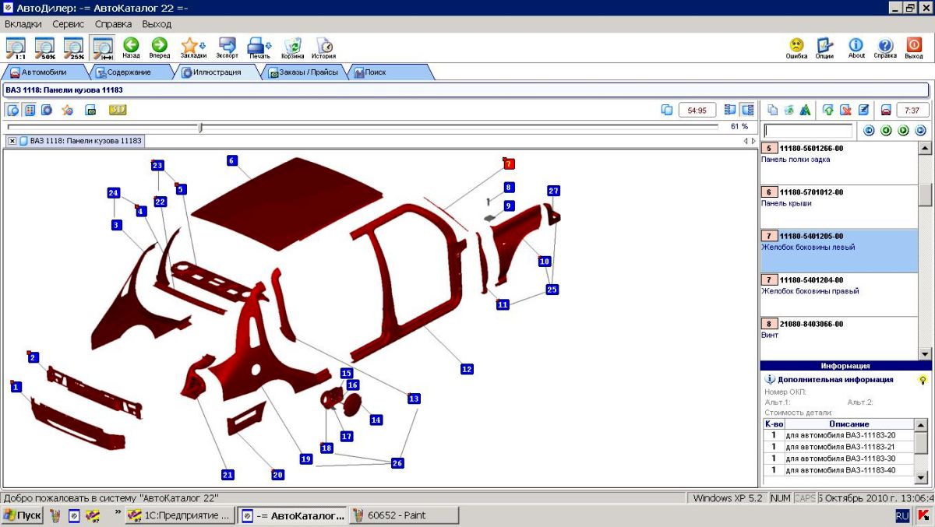935x527 pixels.
Task: Switch to the Автомобили tab
Action: pyautogui.click(x=44, y=72)
